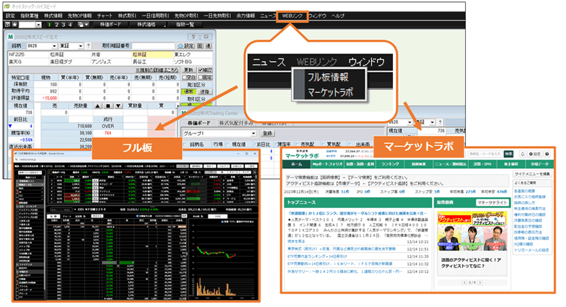Image resolution: width=566 pixels, height=307 pixels.
Task: Toggle the 確認 checkbox
Action: point(205,70)
